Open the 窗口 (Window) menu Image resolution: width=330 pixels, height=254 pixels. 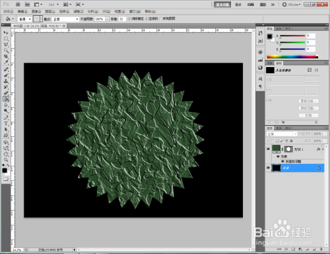pos(135,11)
